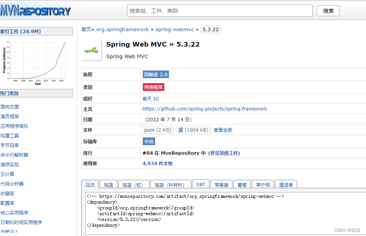Open the org.springframework breadcrumb link
366x236 pixels.
point(122,29)
